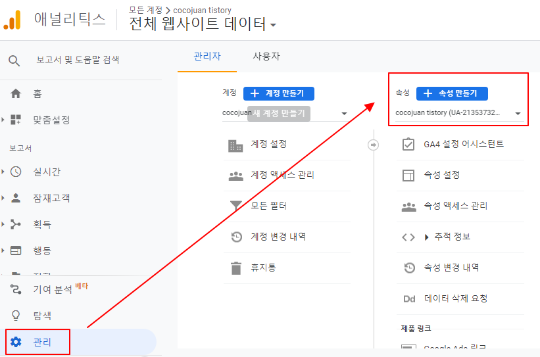Click the 속성 변경 내역 history icon
This screenshot has width=540, height=357.
click(x=410, y=268)
